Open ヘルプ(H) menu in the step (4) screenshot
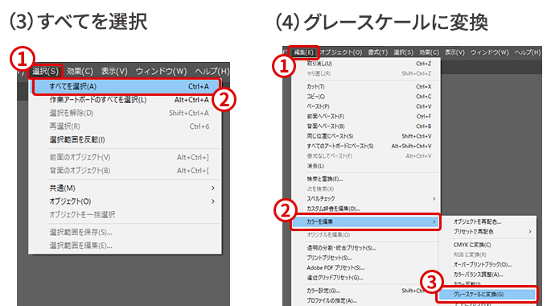 point(528,52)
